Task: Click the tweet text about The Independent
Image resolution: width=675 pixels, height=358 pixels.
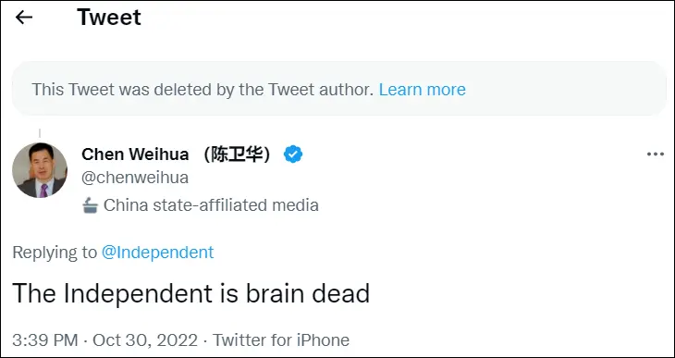Action: (x=190, y=293)
